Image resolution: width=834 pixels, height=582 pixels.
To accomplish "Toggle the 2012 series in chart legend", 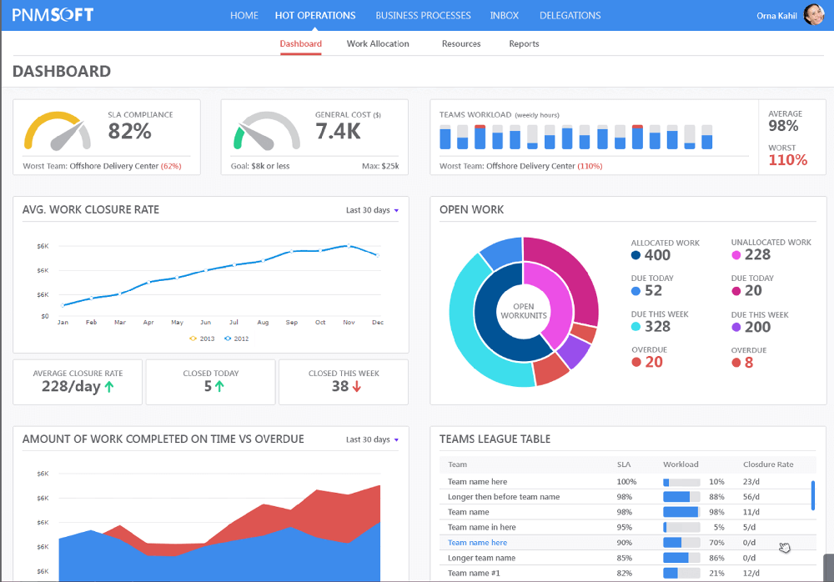I will click(234, 339).
